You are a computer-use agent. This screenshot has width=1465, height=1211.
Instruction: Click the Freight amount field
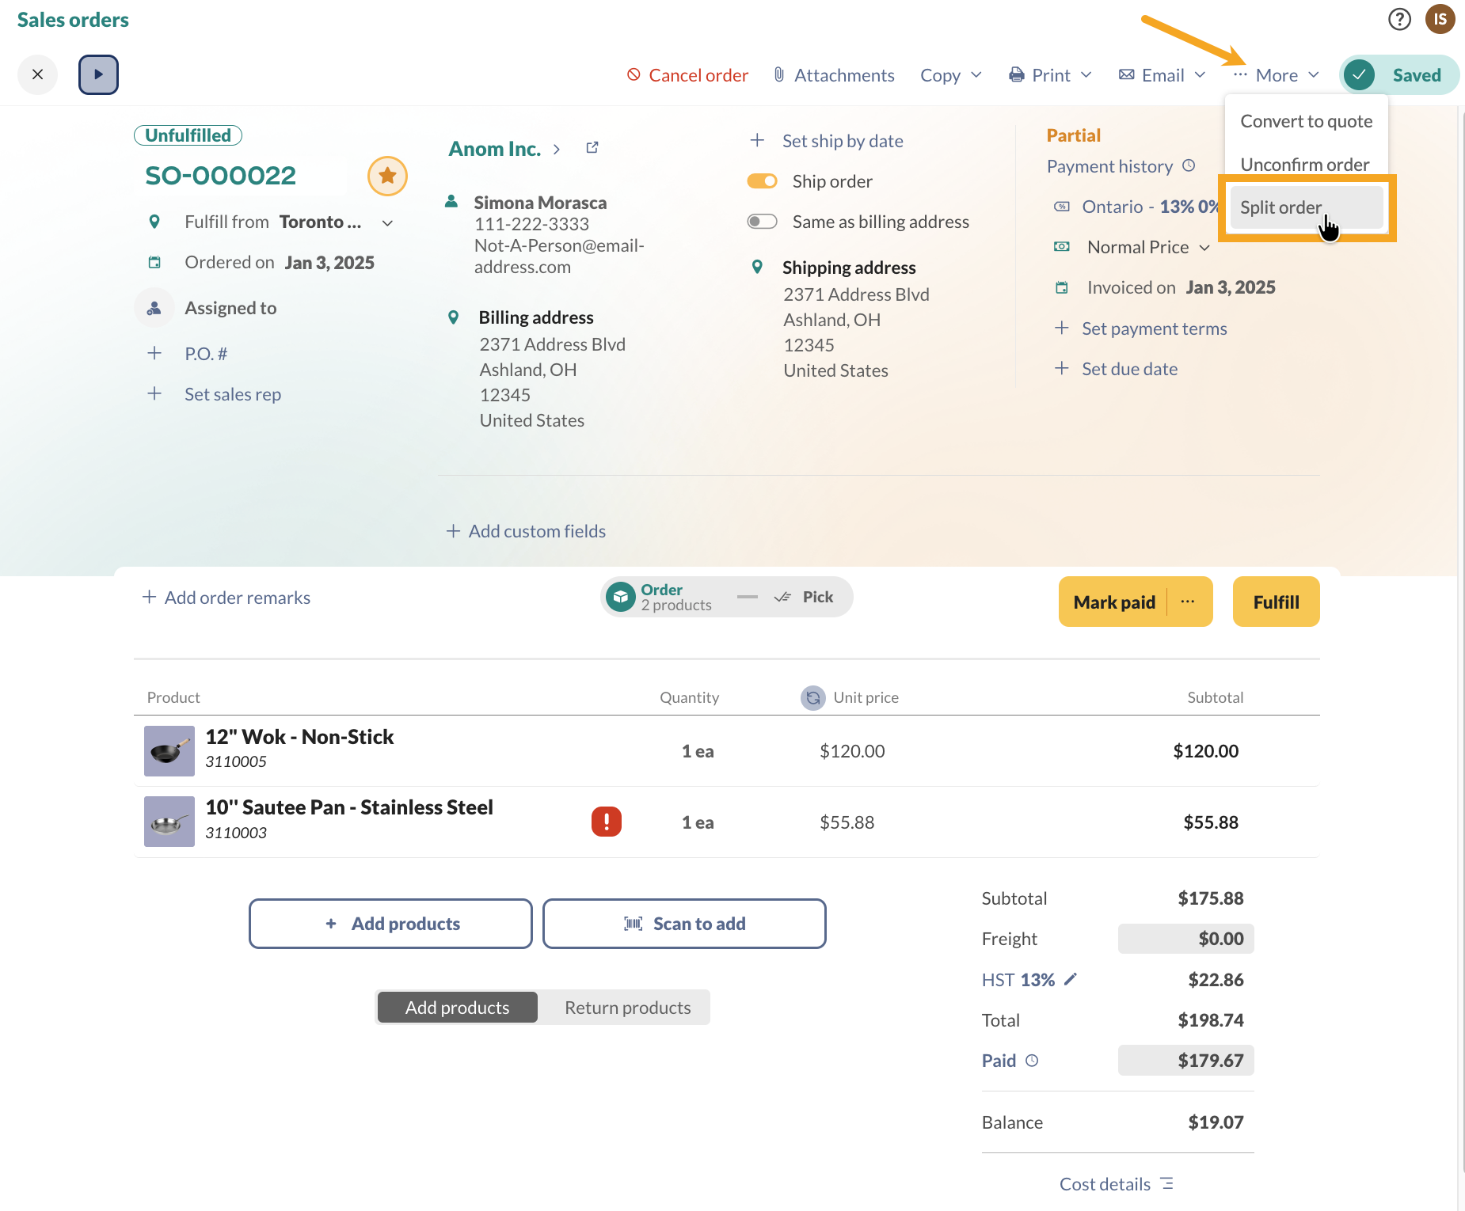1185,939
